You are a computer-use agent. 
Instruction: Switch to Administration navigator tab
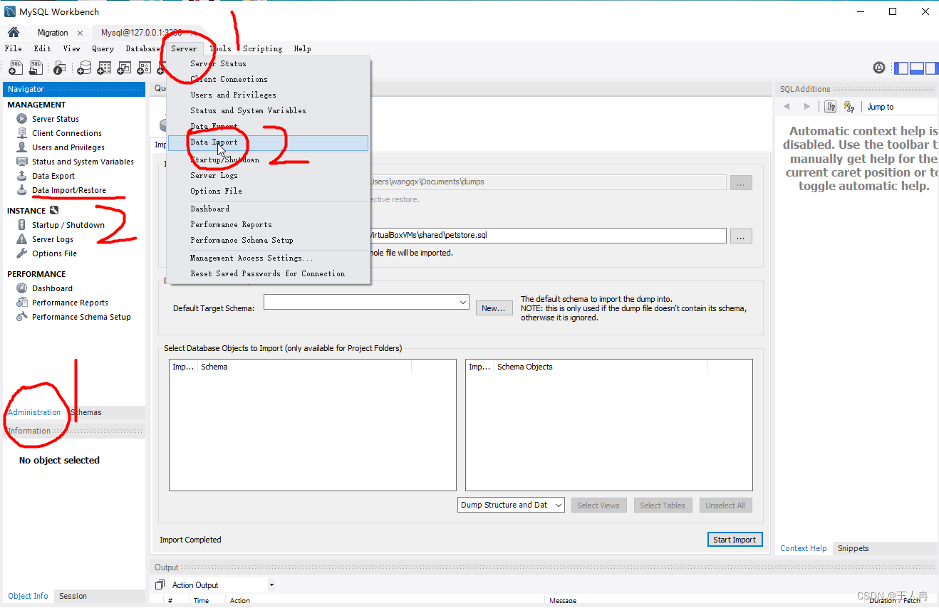coord(34,412)
